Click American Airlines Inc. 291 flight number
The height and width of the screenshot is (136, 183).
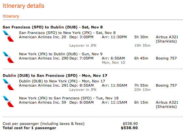pos(44,85)
